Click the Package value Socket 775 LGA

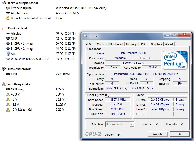[133, 63]
